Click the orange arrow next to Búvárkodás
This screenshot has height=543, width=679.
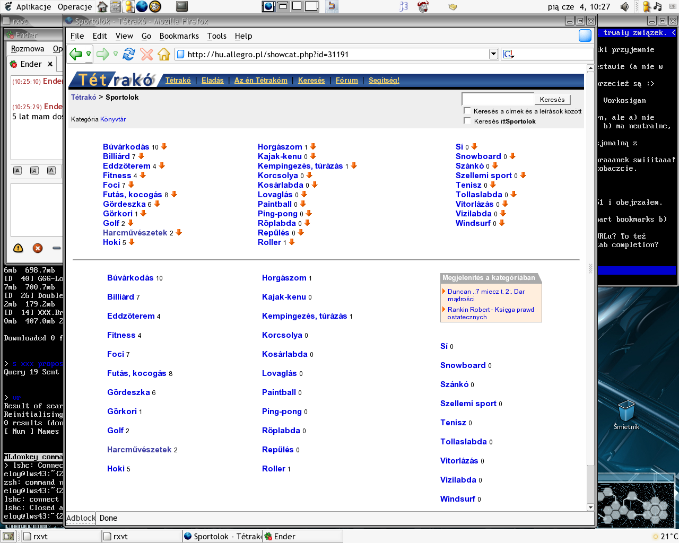pos(164,147)
